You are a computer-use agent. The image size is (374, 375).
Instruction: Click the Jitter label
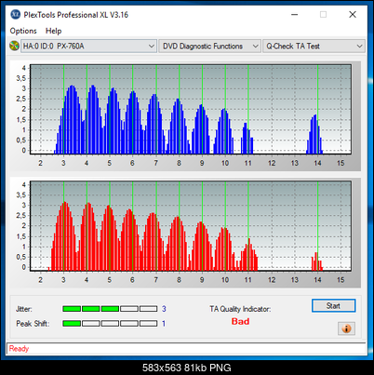24,309
